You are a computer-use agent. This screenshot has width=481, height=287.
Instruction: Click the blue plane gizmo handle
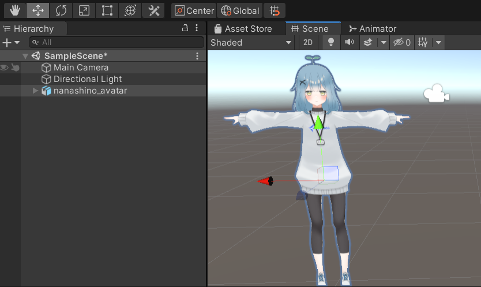click(331, 173)
